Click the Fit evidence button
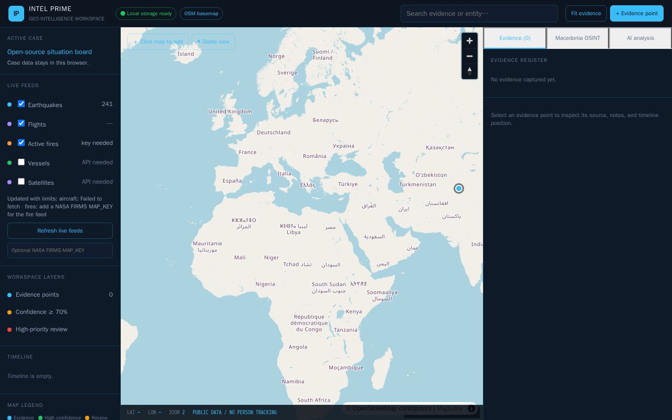The image size is (672, 420). pyautogui.click(x=586, y=14)
